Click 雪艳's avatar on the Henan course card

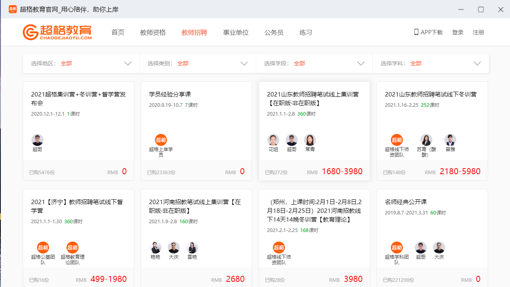click(x=192, y=248)
